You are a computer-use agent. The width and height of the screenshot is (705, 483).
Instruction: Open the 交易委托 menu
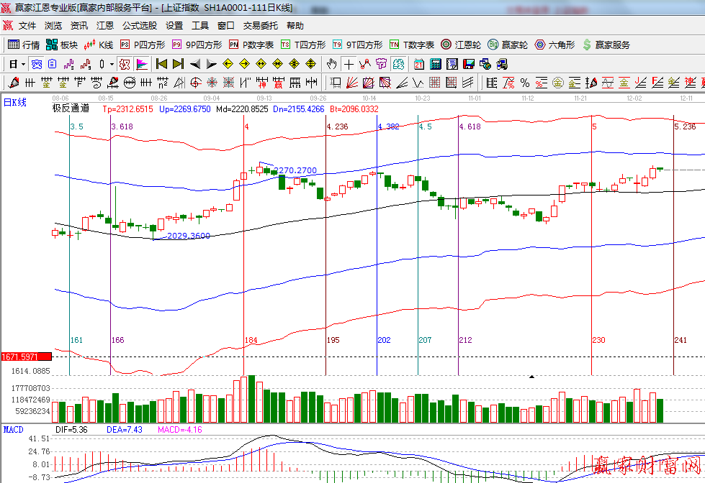[x=260, y=25]
